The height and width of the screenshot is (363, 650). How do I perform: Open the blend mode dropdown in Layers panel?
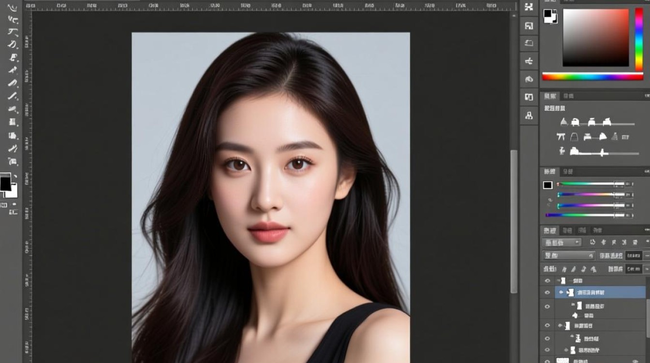(x=568, y=256)
